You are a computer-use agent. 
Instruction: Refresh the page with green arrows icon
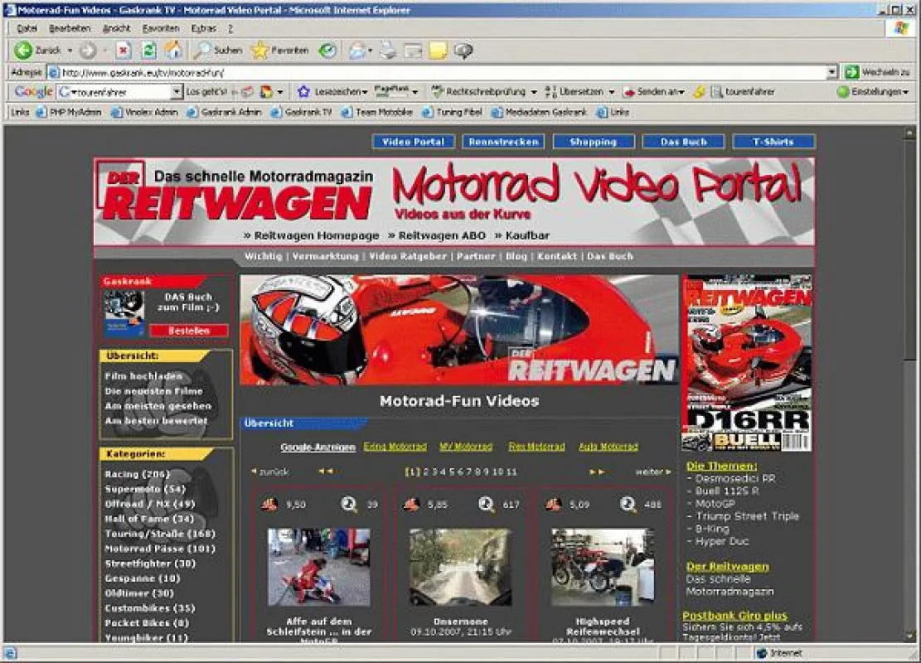coord(148,51)
